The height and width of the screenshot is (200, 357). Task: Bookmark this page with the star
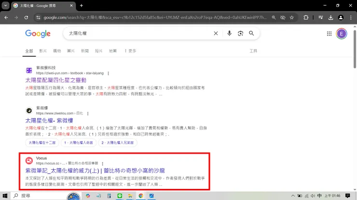(x=292, y=17)
